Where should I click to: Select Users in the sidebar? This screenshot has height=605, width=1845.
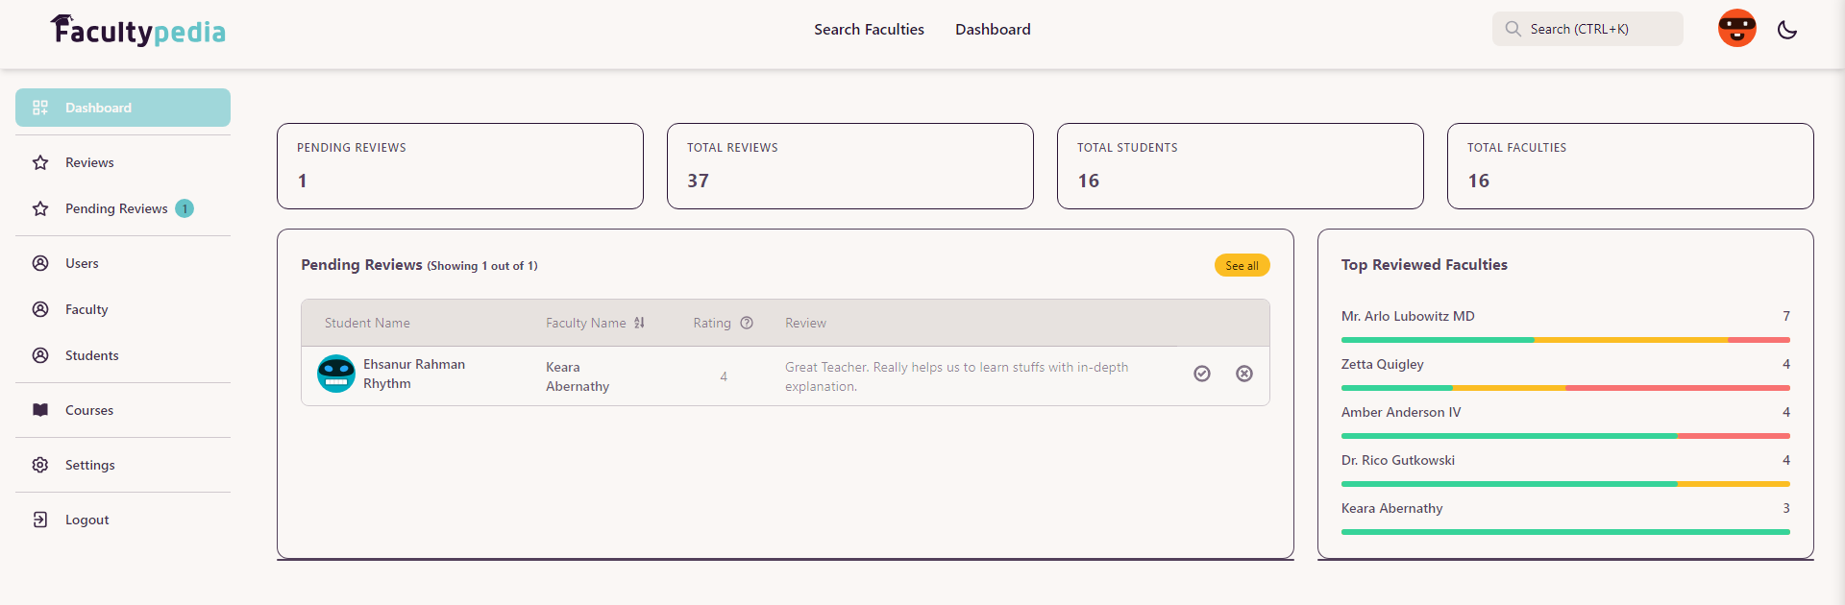click(123, 263)
